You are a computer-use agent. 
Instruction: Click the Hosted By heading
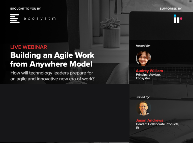click(x=143, y=46)
